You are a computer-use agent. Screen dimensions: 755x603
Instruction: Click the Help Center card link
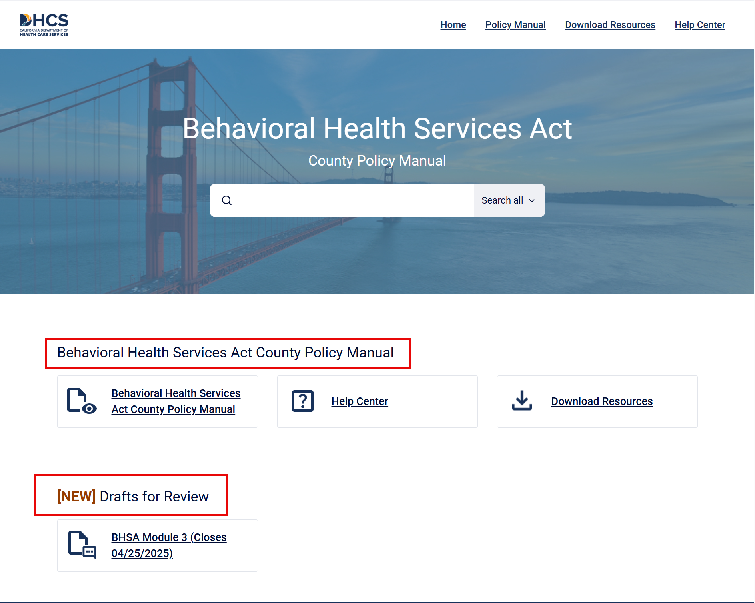(x=360, y=401)
